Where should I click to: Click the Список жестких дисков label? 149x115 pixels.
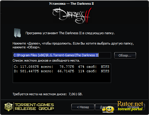46,60
